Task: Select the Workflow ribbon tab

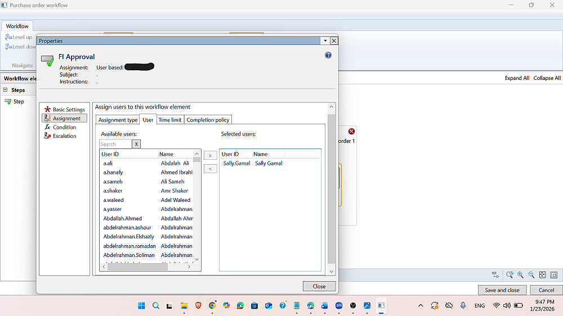Action: tap(17, 26)
